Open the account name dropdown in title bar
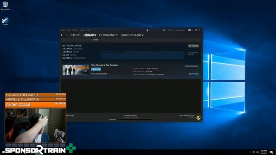This screenshot has height=155, width=276. pos(180,30)
